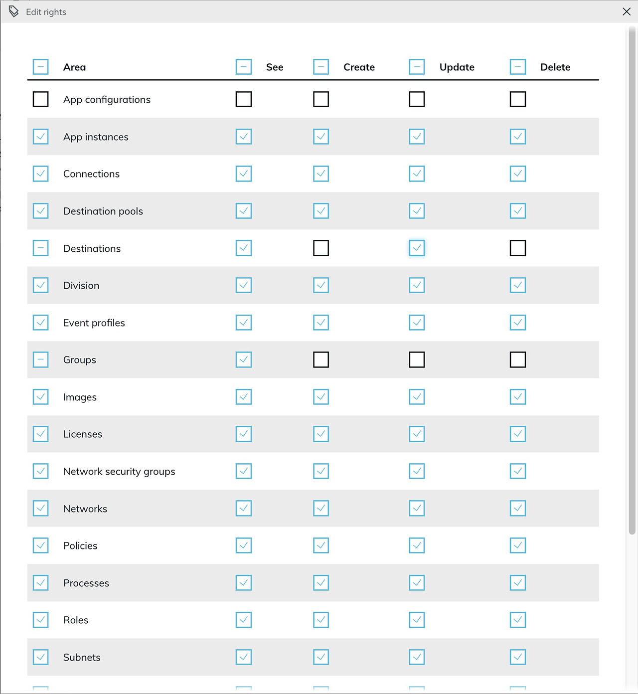Viewport: 638px width, 694px height.
Task: Check Update right for Groups
Action: pos(417,359)
